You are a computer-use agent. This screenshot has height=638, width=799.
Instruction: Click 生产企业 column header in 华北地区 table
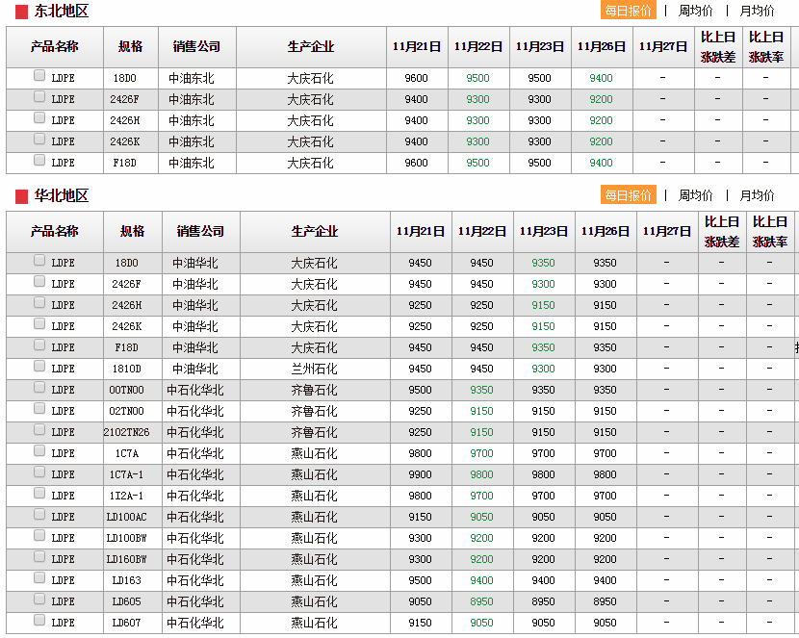[315, 232]
